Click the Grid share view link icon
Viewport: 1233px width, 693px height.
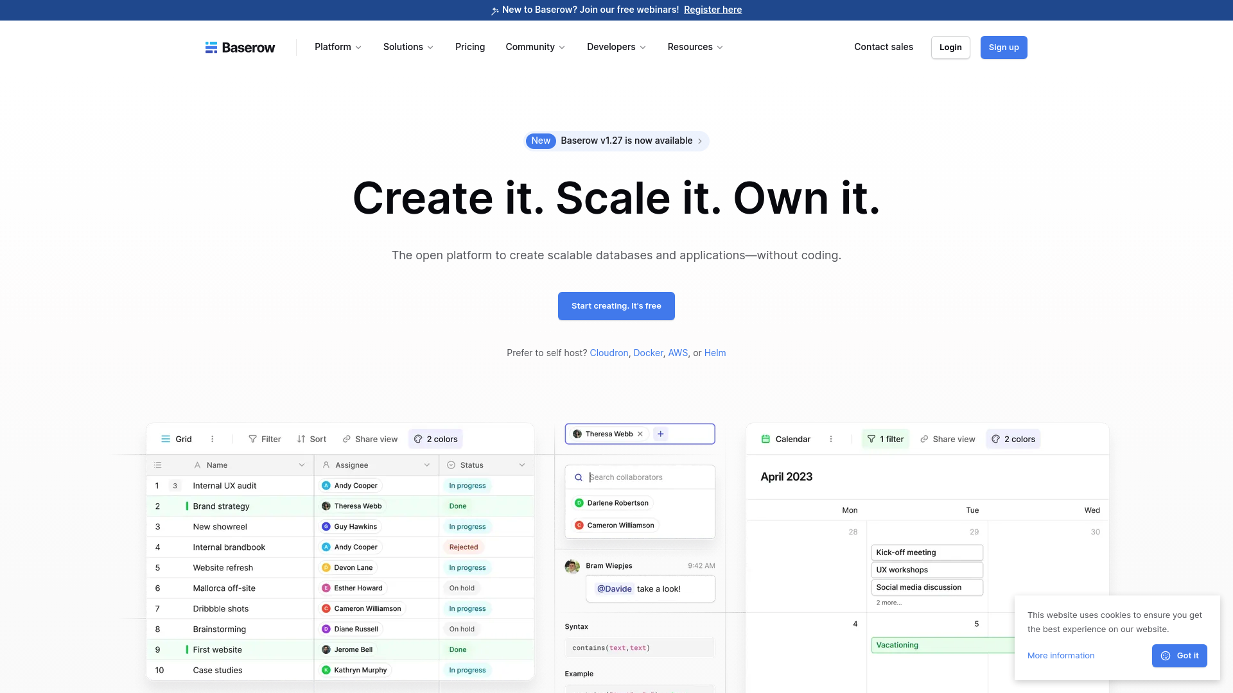click(x=347, y=439)
